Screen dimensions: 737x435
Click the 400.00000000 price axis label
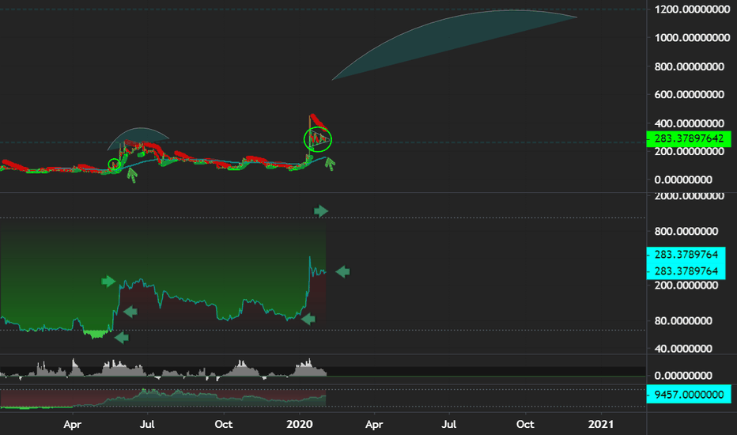(x=689, y=123)
